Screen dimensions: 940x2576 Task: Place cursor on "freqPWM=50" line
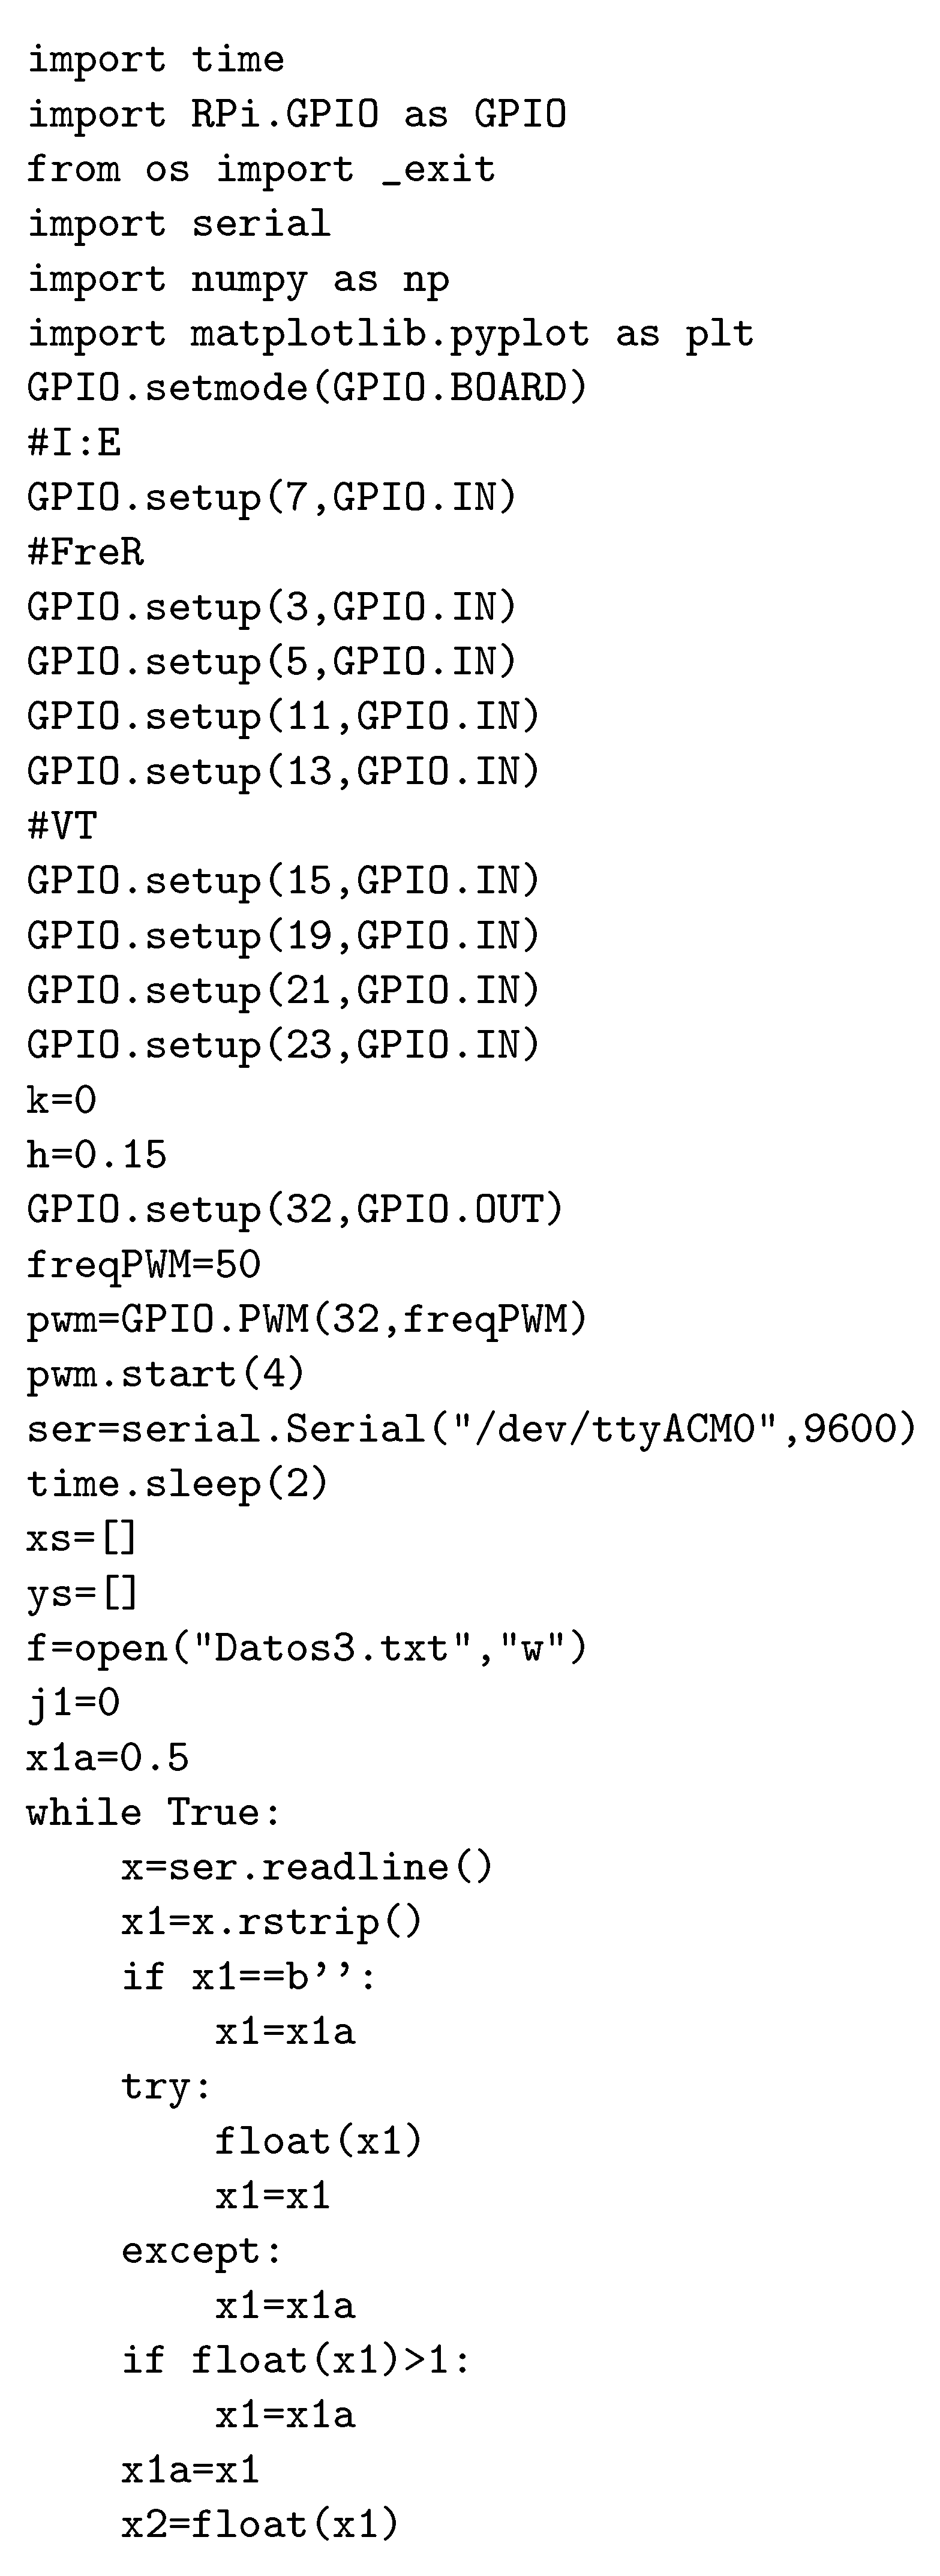click(143, 1265)
